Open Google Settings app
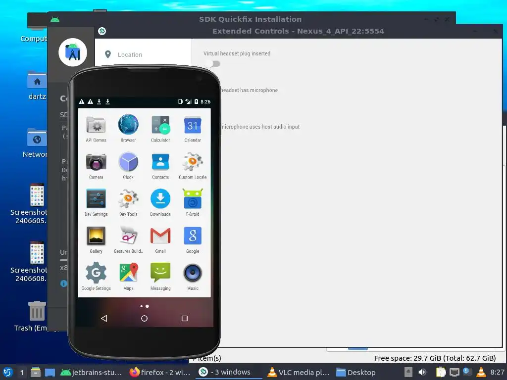This screenshot has width=507, height=380. [96, 277]
